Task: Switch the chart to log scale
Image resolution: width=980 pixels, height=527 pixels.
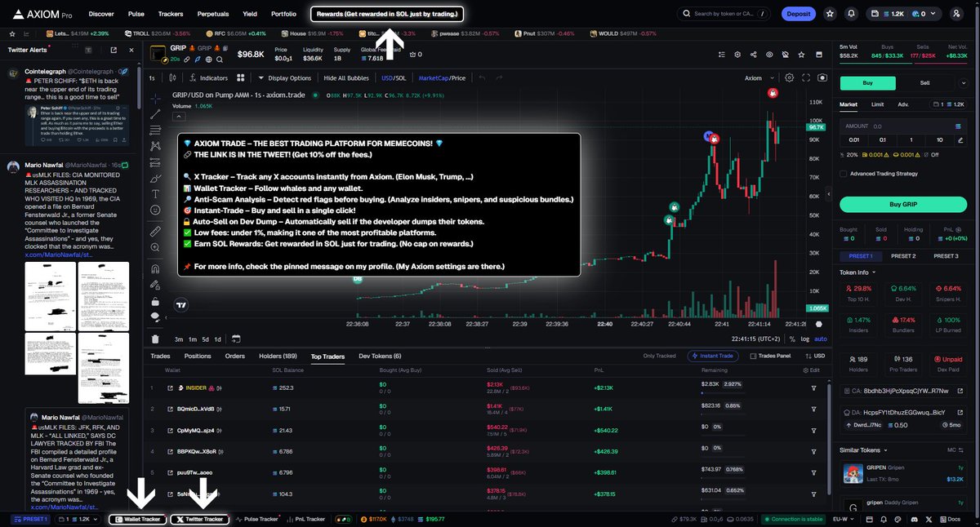Action: [x=805, y=339]
